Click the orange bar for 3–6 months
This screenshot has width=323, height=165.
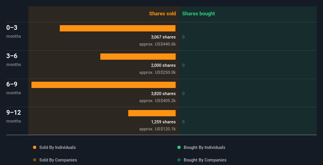[138, 57]
